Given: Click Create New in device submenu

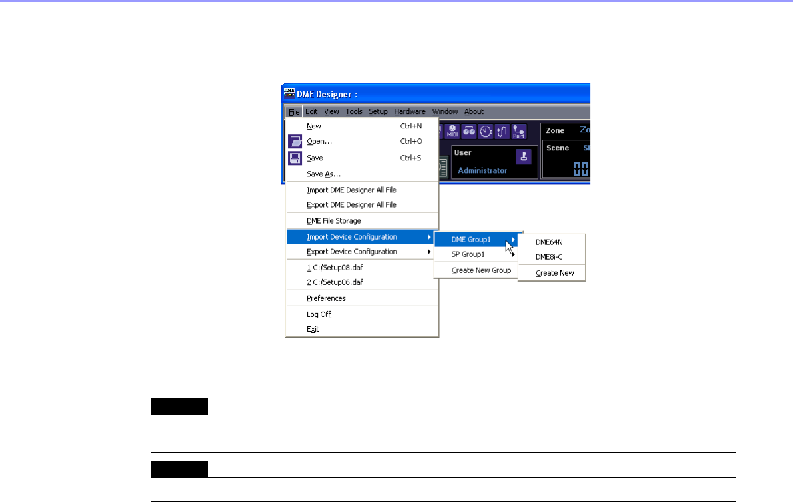Looking at the screenshot, I should 552,273.
